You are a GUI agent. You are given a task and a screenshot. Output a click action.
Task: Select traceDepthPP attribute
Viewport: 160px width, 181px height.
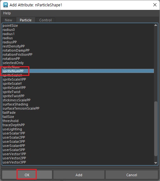coord(78,125)
